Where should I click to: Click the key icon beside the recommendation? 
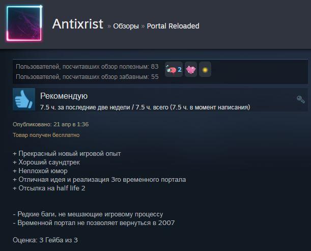point(300,99)
